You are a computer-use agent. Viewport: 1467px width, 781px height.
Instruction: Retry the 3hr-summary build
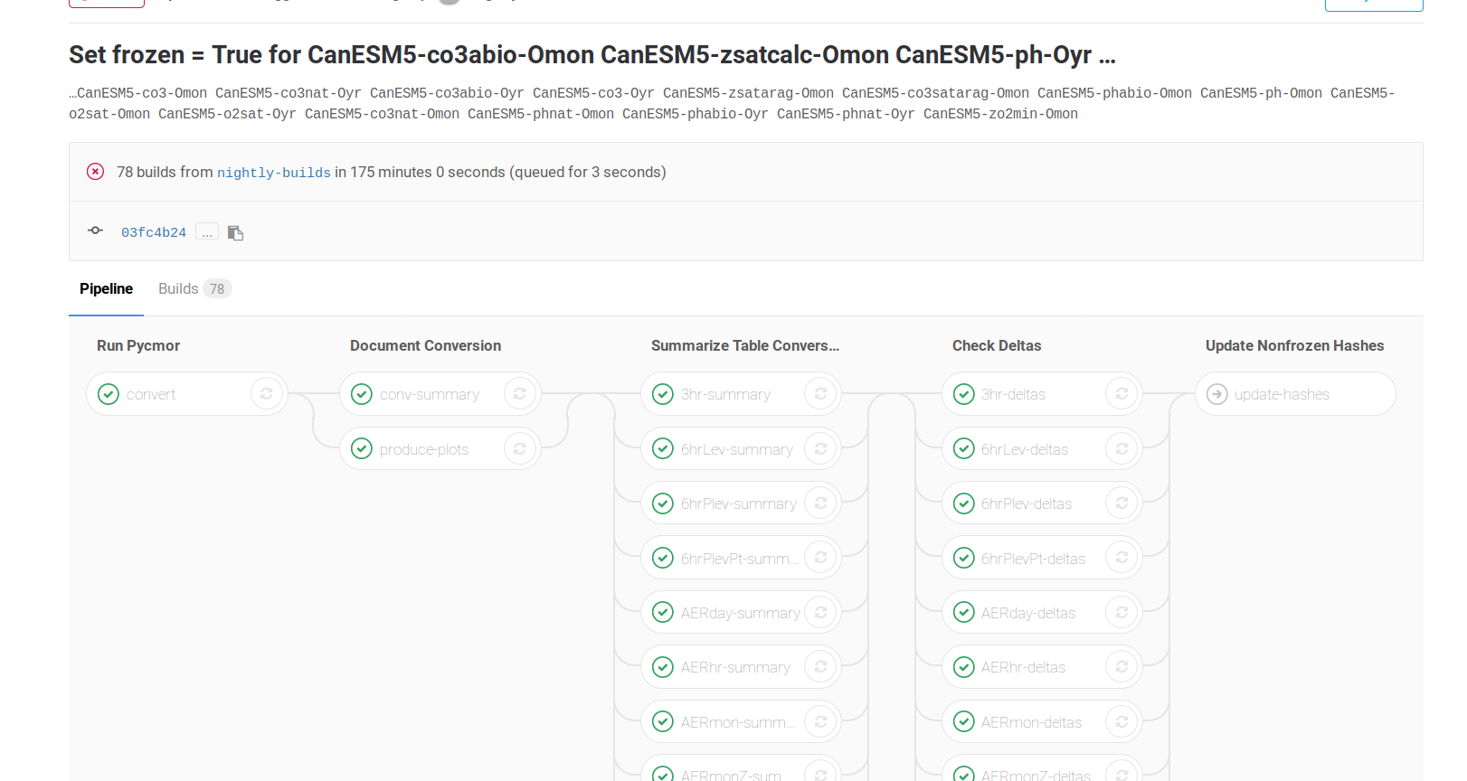(x=821, y=394)
